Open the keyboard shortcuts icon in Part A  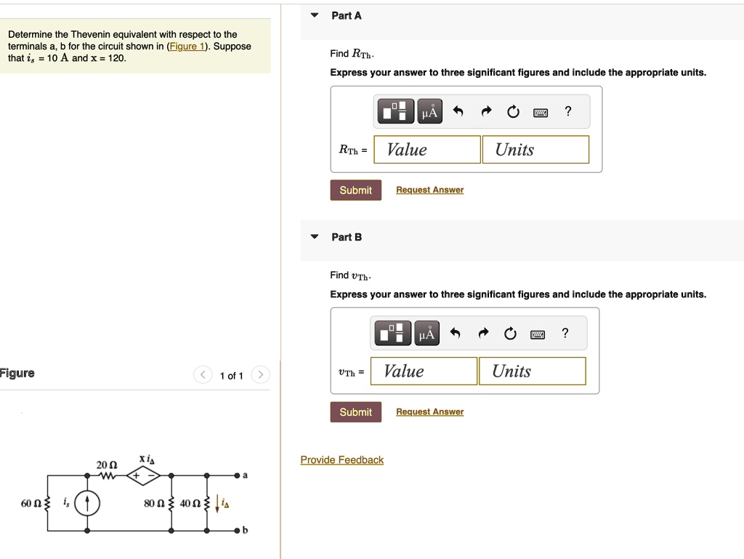click(x=539, y=110)
